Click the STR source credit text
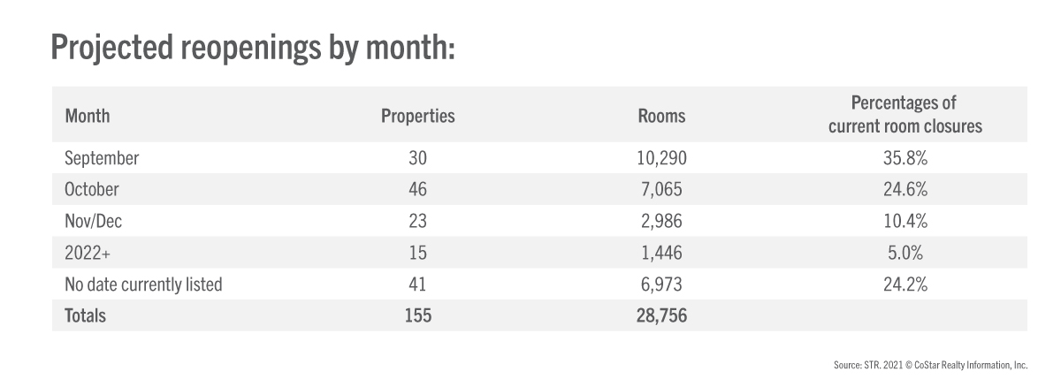The image size is (1061, 379). (929, 364)
